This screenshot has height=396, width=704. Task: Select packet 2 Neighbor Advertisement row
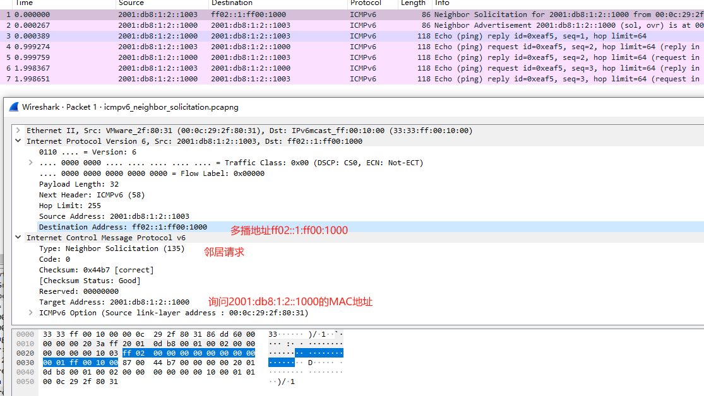pos(253,25)
